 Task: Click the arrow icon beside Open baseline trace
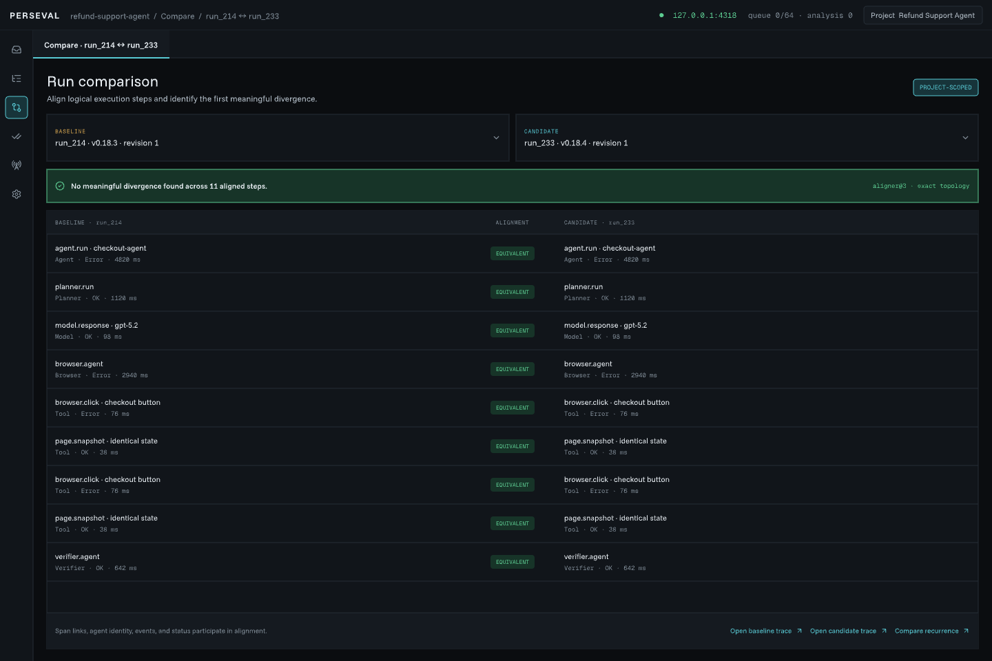click(x=799, y=631)
